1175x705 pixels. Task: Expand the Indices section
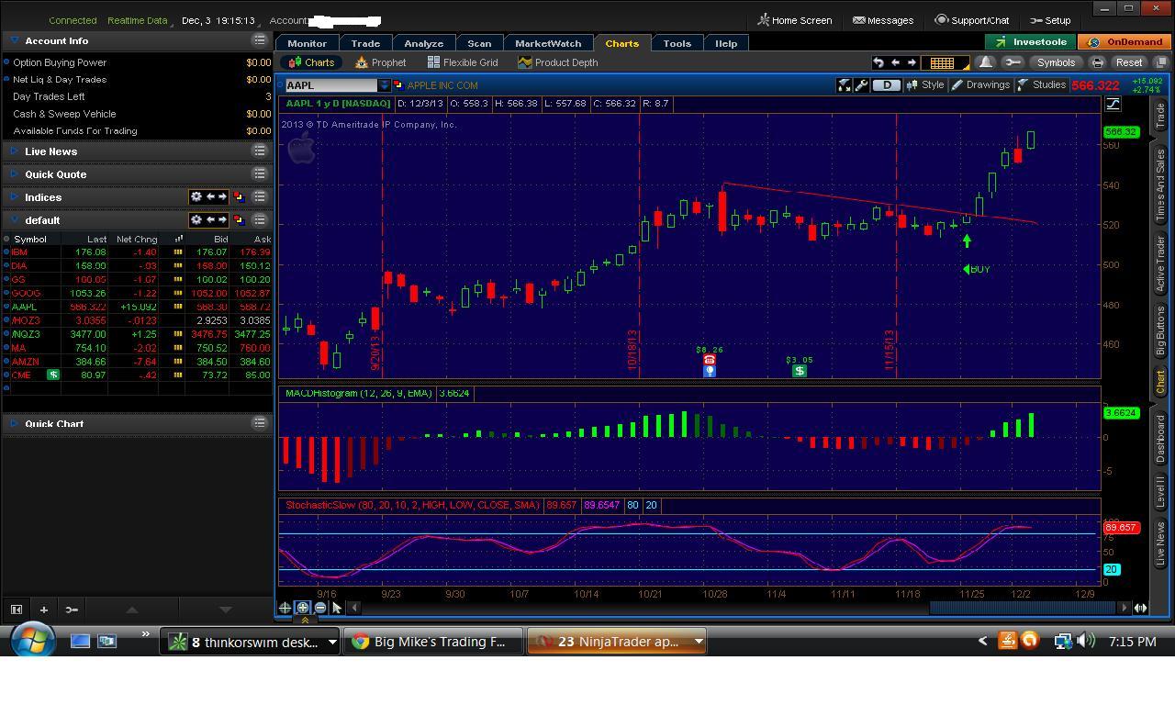(x=15, y=197)
